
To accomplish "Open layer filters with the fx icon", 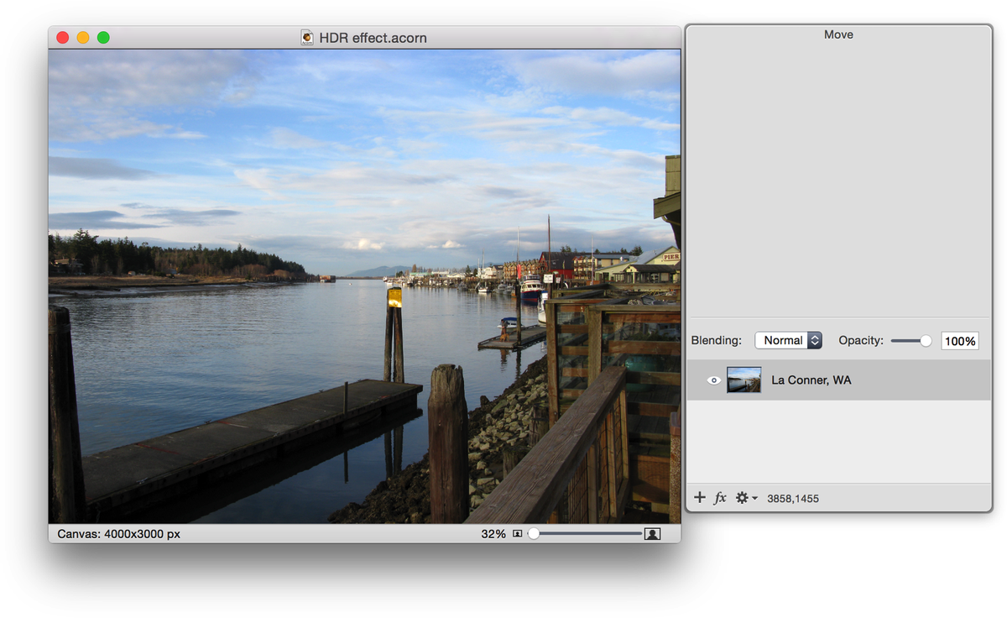I will pos(720,497).
